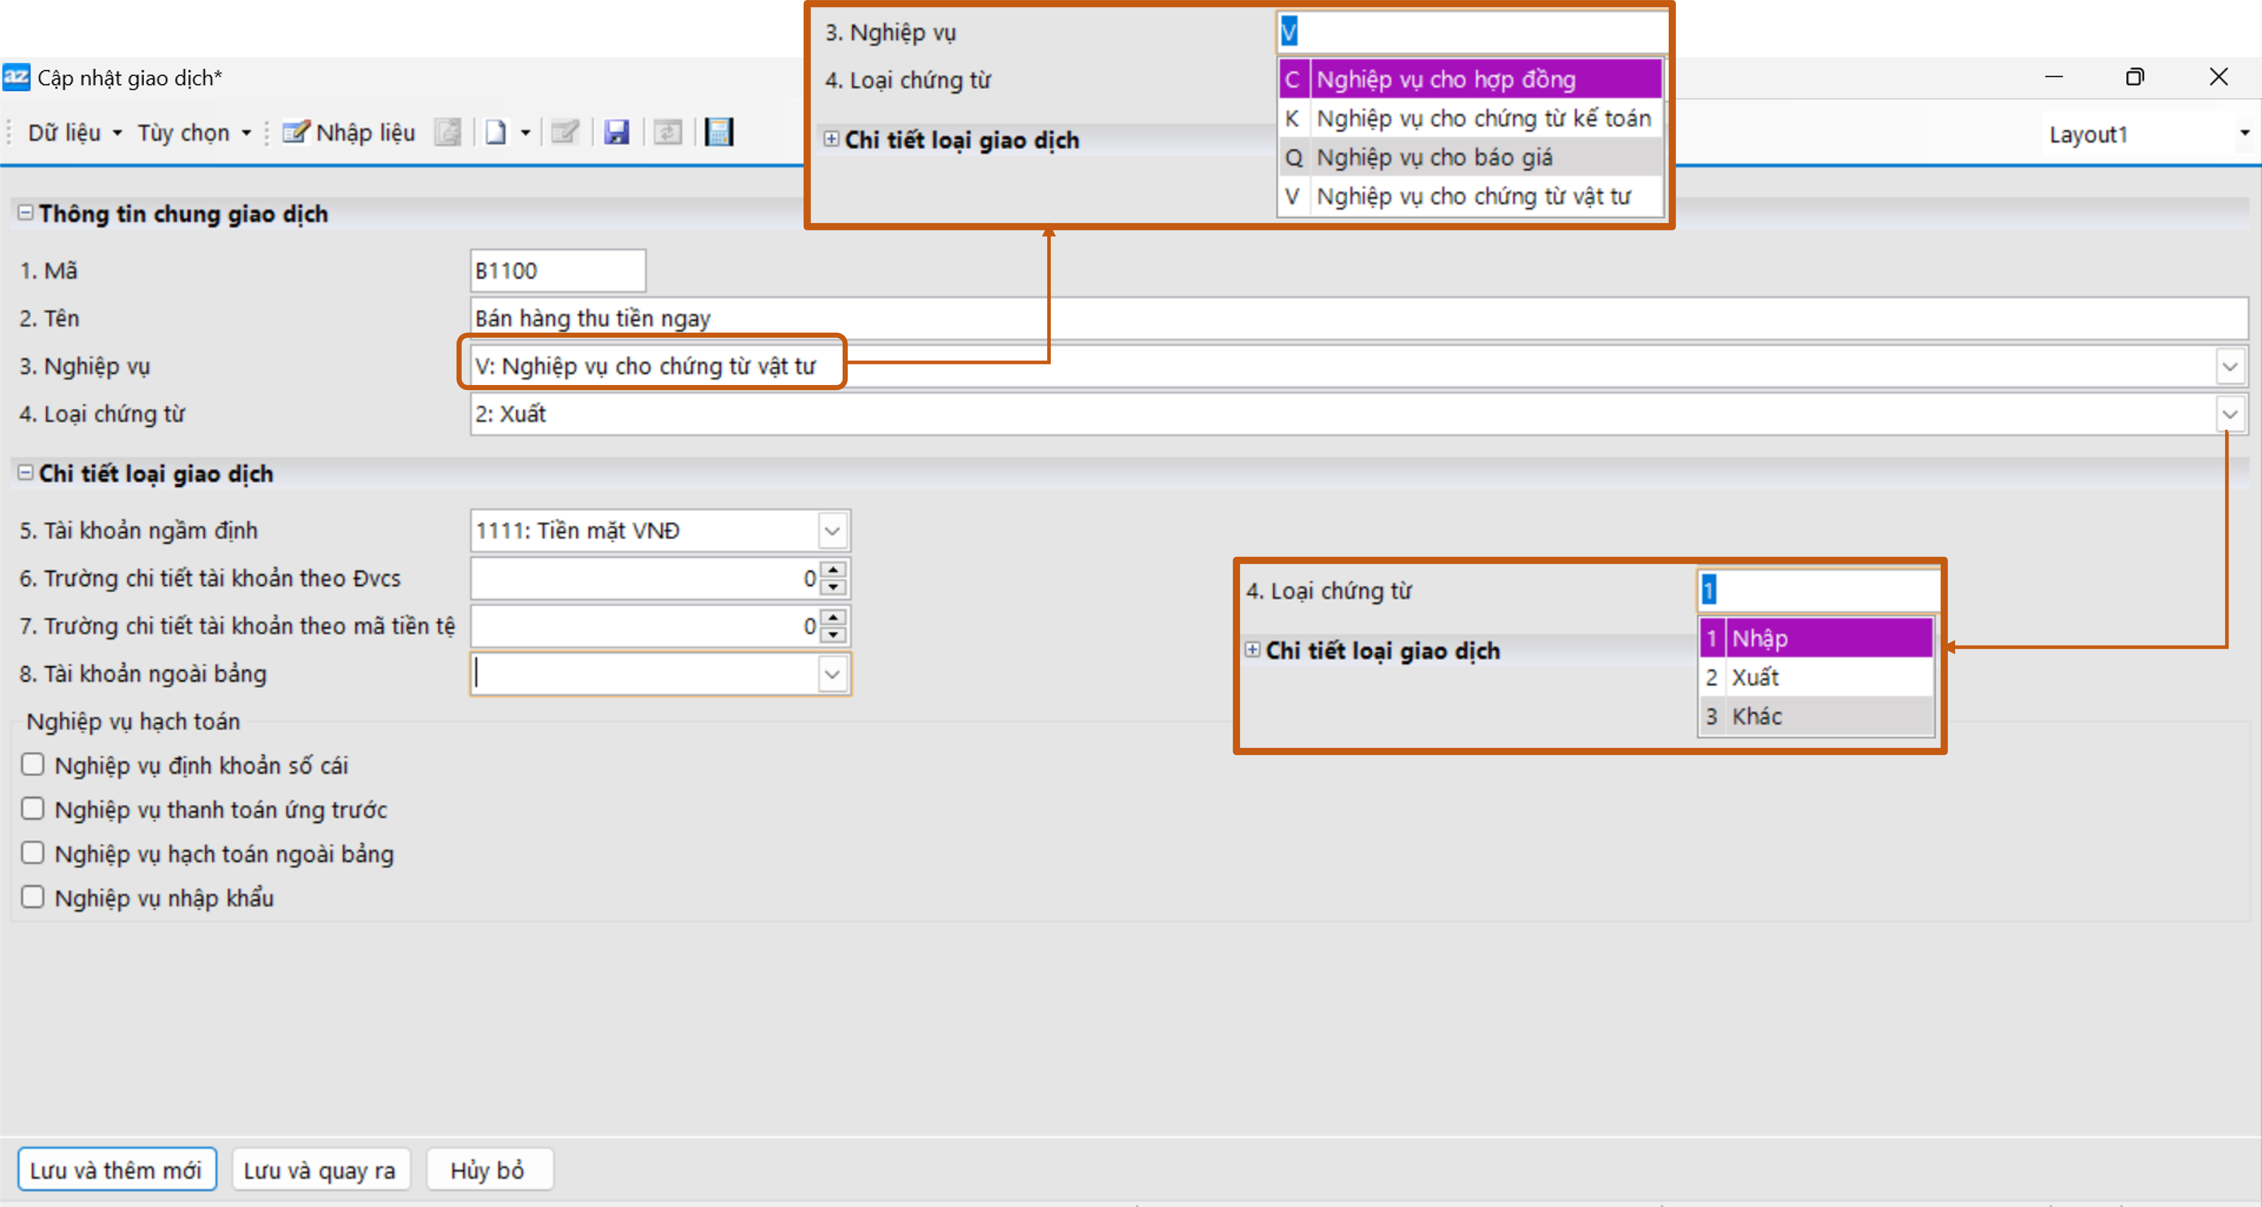Screen dimensions: 2262x1207
Task: Click the grayed-out refresh icon
Action: 667,133
